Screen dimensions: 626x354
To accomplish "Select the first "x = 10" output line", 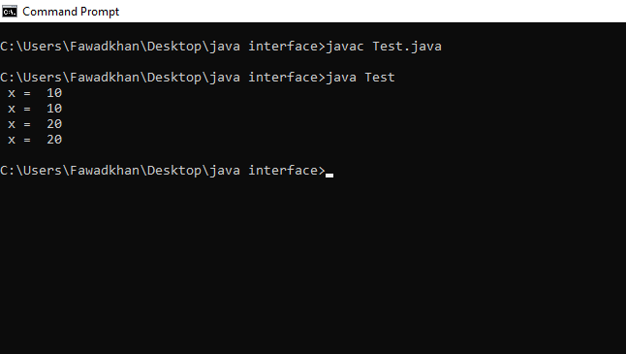I will point(35,93).
